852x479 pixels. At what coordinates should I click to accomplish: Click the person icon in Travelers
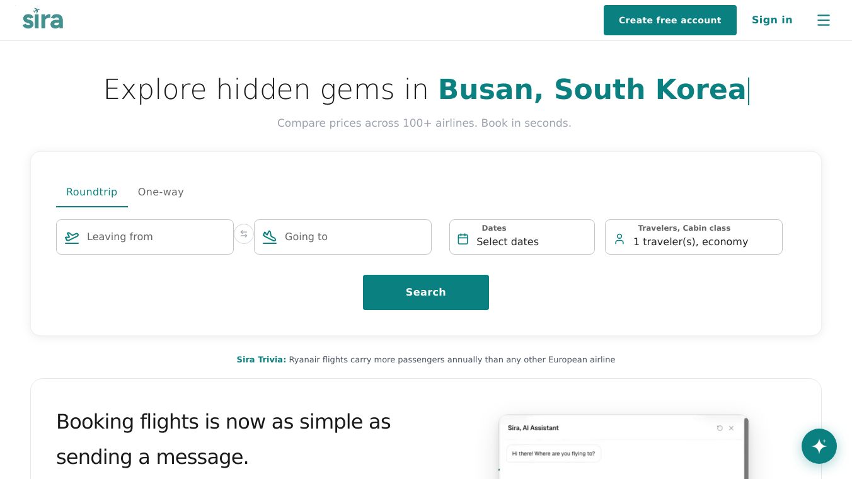[619, 239]
